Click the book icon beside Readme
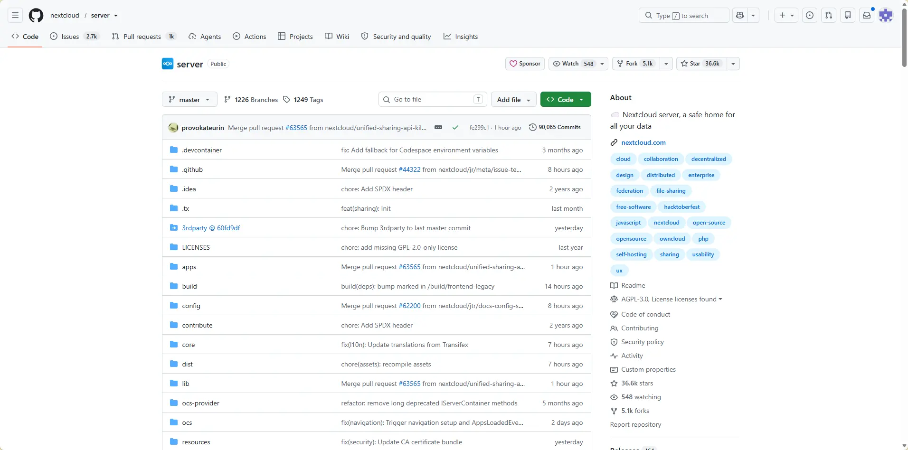The width and height of the screenshot is (908, 450). (x=614, y=285)
